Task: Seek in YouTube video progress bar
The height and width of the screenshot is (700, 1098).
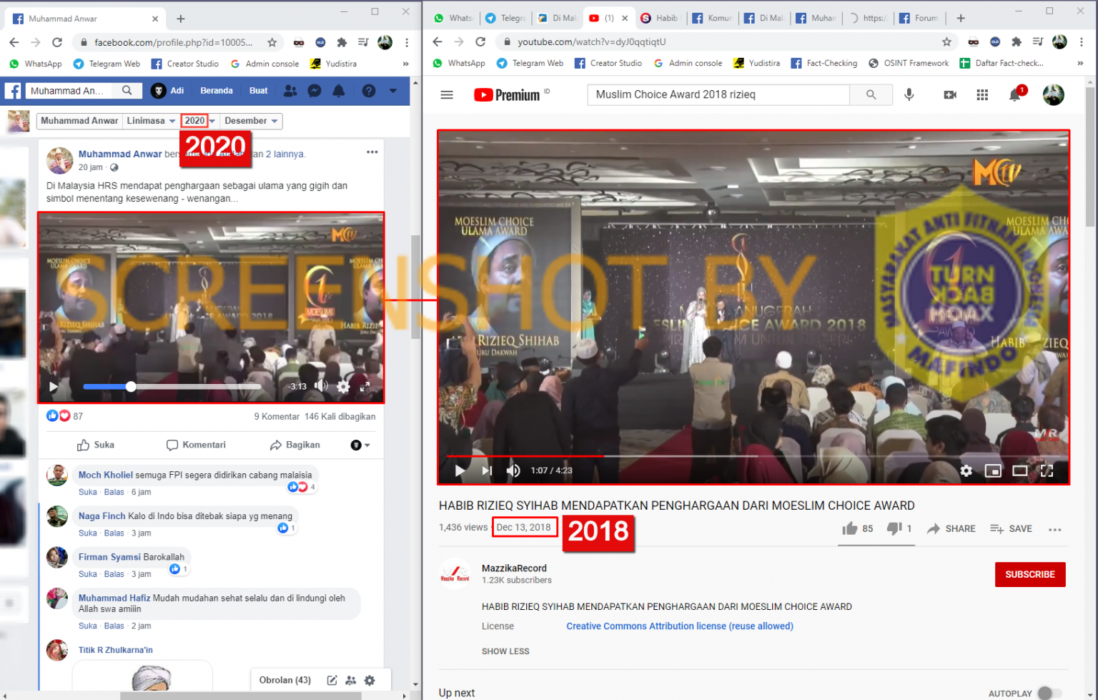Action: pos(753,455)
